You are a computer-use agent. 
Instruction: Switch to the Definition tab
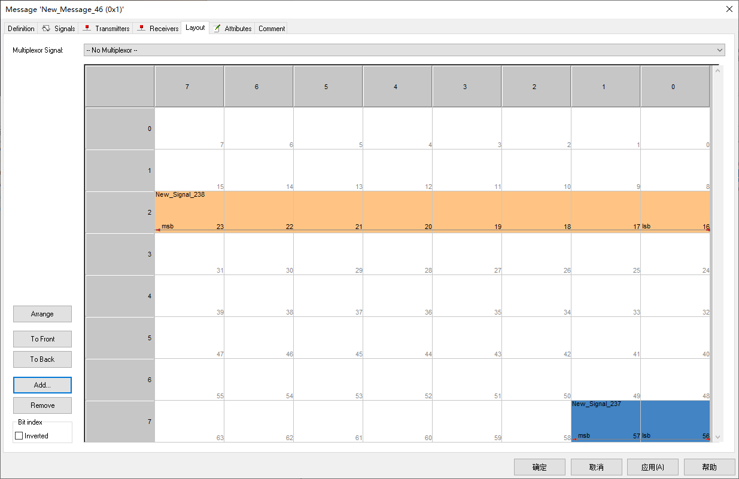coord(21,29)
